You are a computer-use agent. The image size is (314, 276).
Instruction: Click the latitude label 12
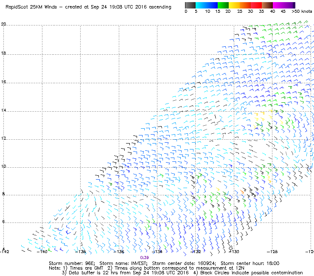(x=3, y=138)
